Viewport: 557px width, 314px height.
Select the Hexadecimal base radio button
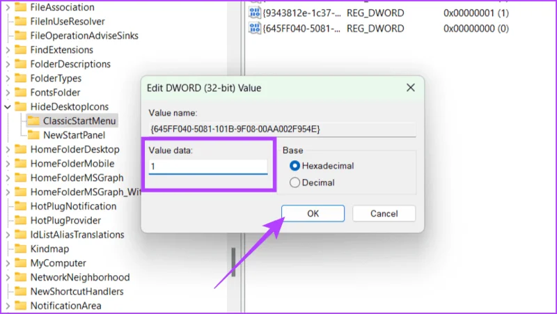pyautogui.click(x=295, y=166)
